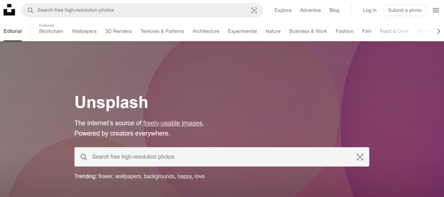444x197 pixels.
Task: Click the Unsplash logo icon
Action: click(9, 10)
